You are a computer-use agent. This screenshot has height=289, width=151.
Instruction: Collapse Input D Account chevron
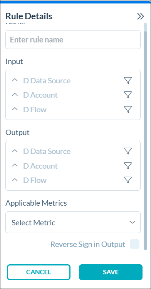coord(15,95)
